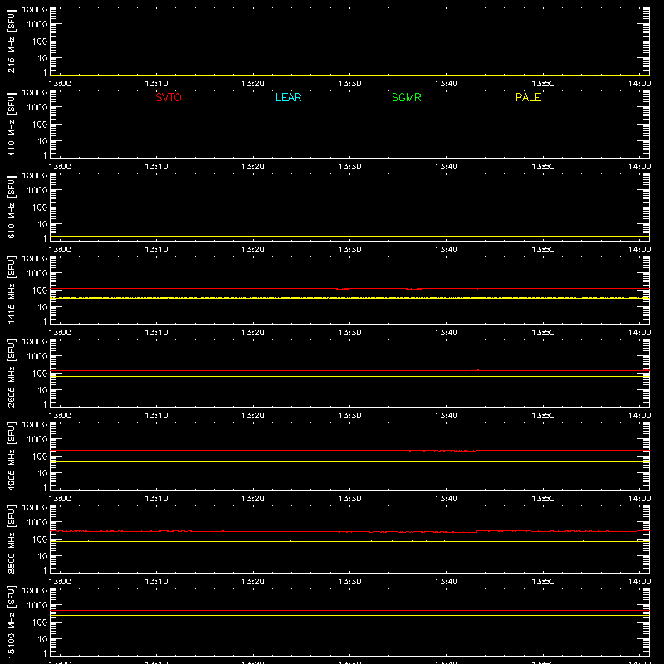Select the 15400 MHz [SFU] axis title
The width and height of the screenshot is (664, 664).
click(x=11, y=622)
